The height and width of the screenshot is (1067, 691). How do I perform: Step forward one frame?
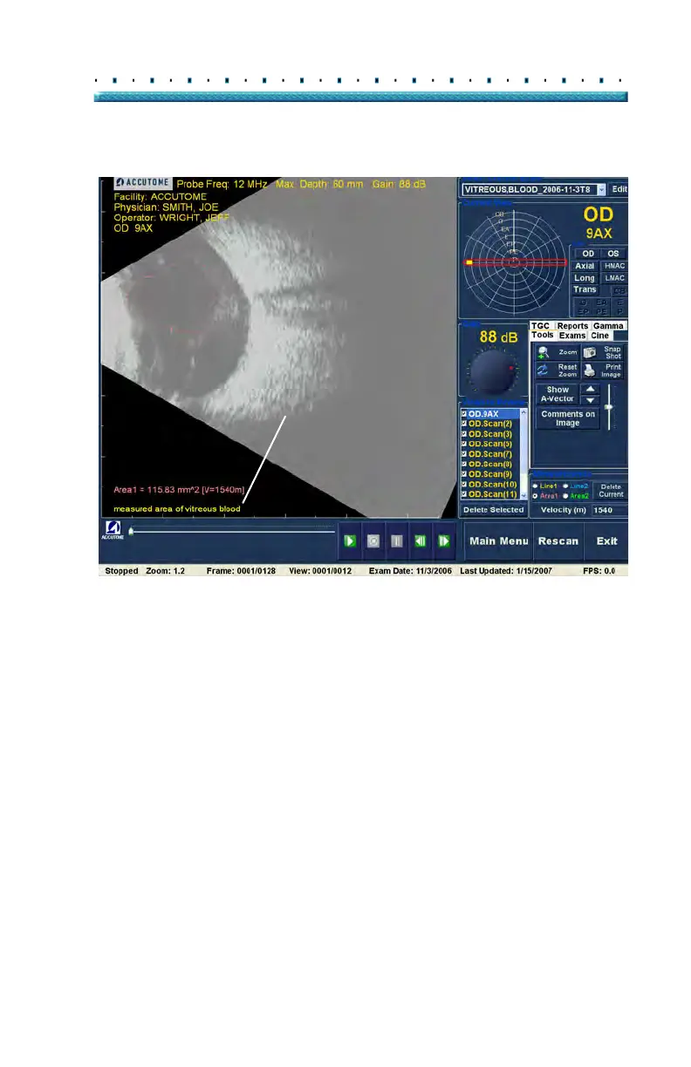[x=443, y=541]
